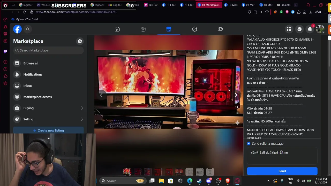Viewport: 331px width, 186px height.
Task: Click the seller message text box
Action: click(282, 156)
